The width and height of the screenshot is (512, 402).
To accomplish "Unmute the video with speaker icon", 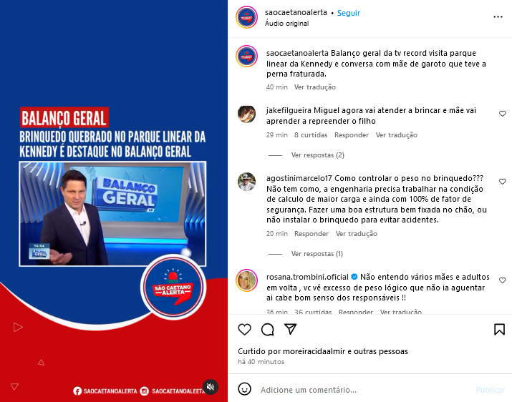I will click(211, 387).
